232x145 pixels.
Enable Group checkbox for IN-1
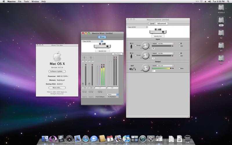(x=135, y=46)
